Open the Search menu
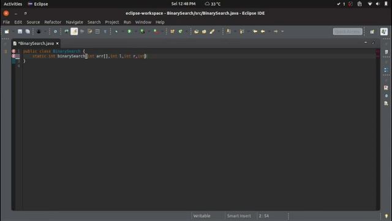 pyautogui.click(x=94, y=22)
